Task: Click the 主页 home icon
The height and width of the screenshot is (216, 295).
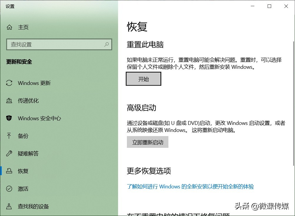Action: (9, 27)
